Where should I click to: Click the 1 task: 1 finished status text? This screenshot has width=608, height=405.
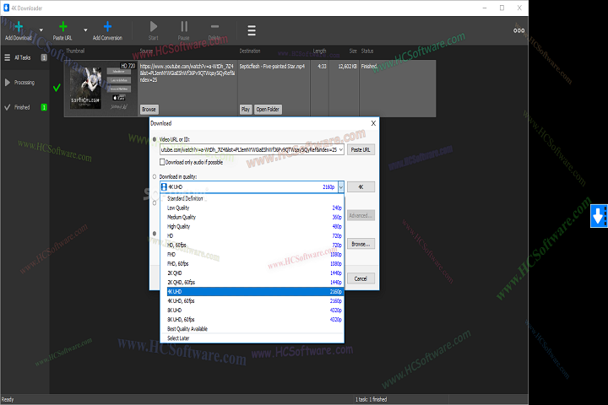[x=371, y=399]
